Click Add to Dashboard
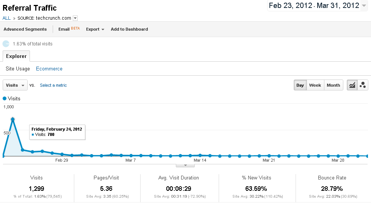This screenshot has height=209, width=371. pyautogui.click(x=129, y=29)
